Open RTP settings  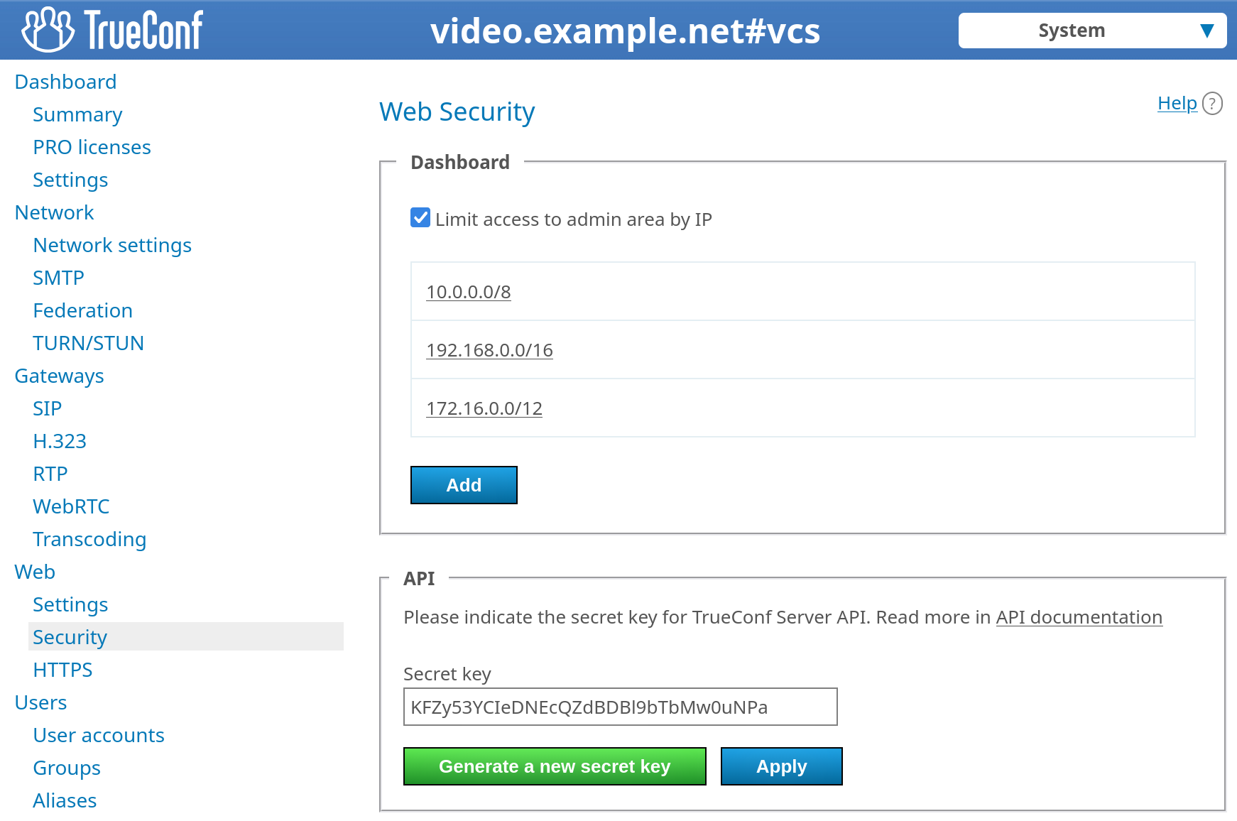50,474
